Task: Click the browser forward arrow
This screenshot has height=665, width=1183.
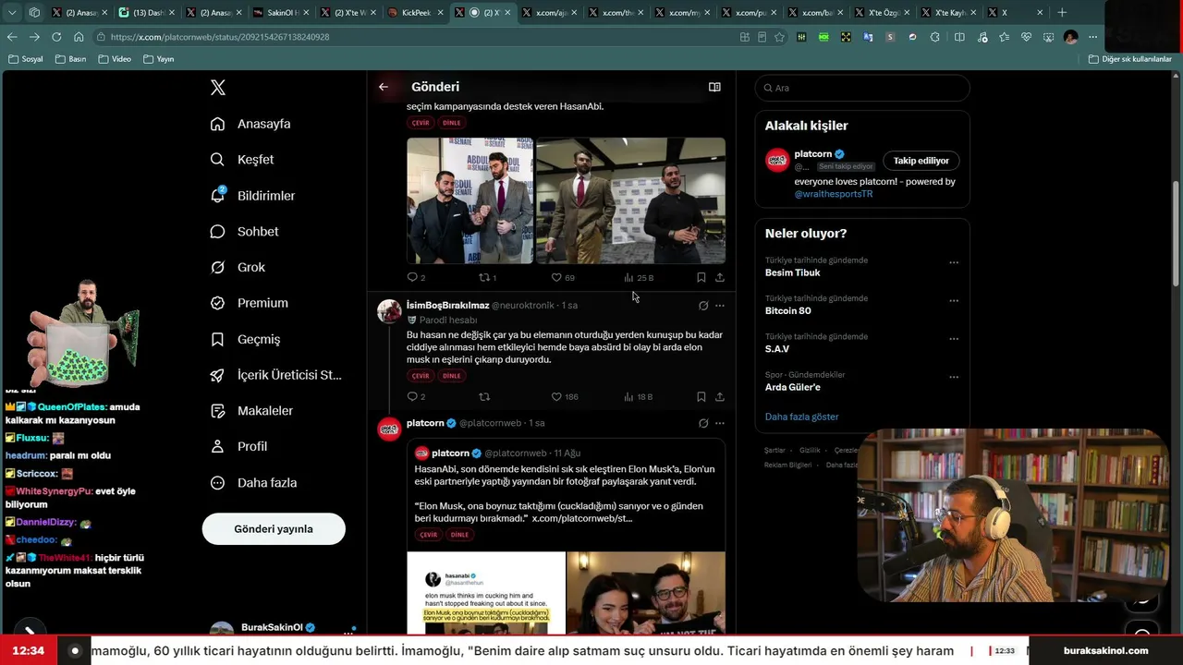Action: click(x=34, y=37)
